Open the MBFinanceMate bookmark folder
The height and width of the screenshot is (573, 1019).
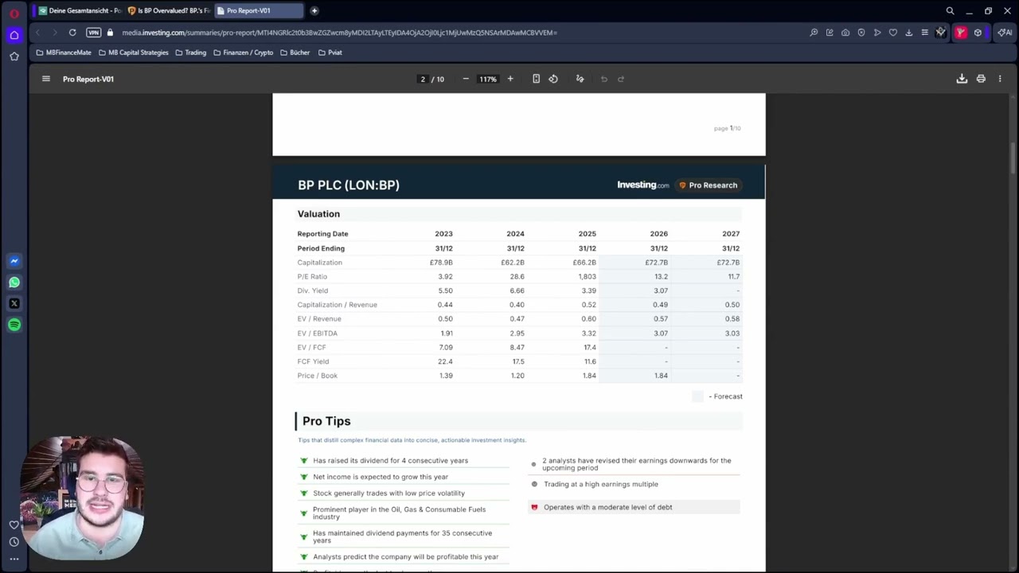[63, 53]
